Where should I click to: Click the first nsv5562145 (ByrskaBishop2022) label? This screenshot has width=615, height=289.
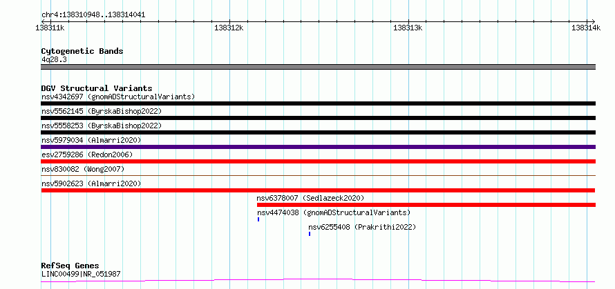[x=102, y=111]
